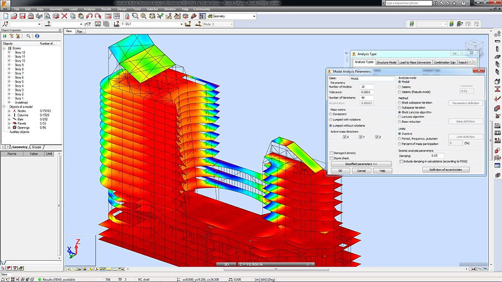This screenshot has width=502, height=282.
Task: Click the print preview icon in toolbar
Action: click(x=48, y=16)
